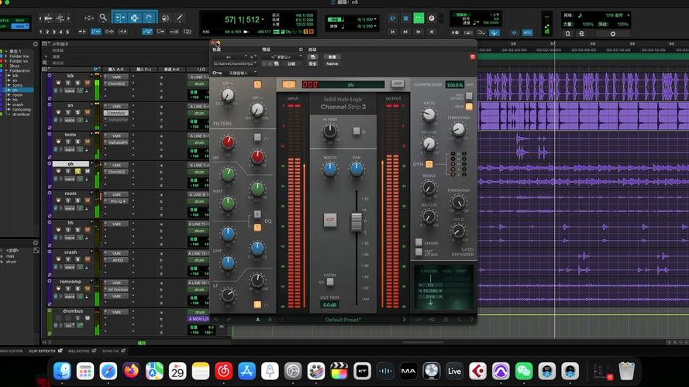
Task: Click the compressor mix 100.0 % field
Action: (x=454, y=84)
